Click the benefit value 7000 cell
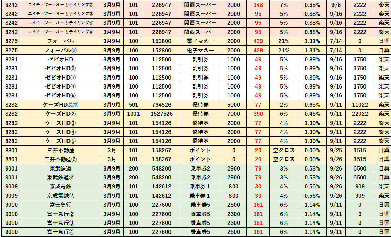 click(234, 114)
